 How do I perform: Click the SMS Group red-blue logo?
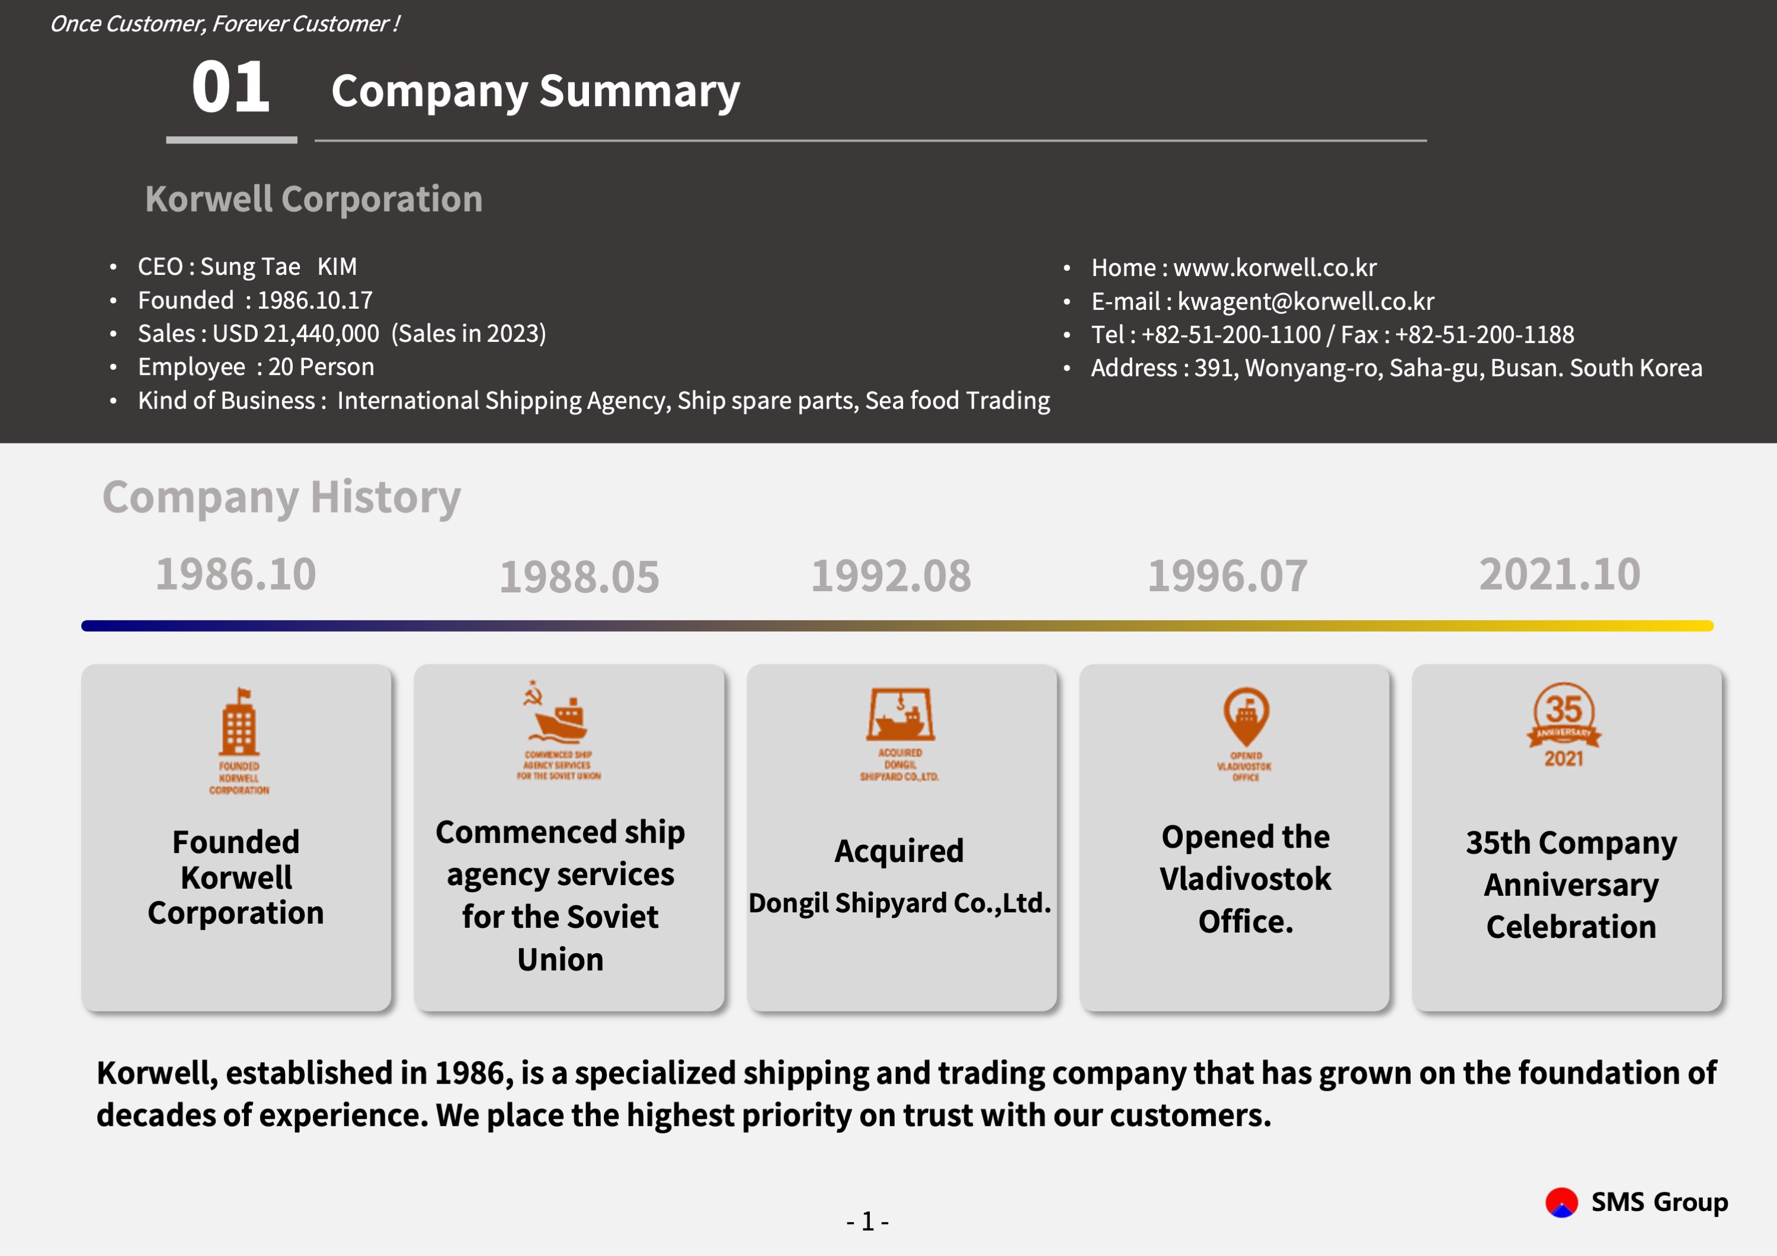click(1561, 1203)
